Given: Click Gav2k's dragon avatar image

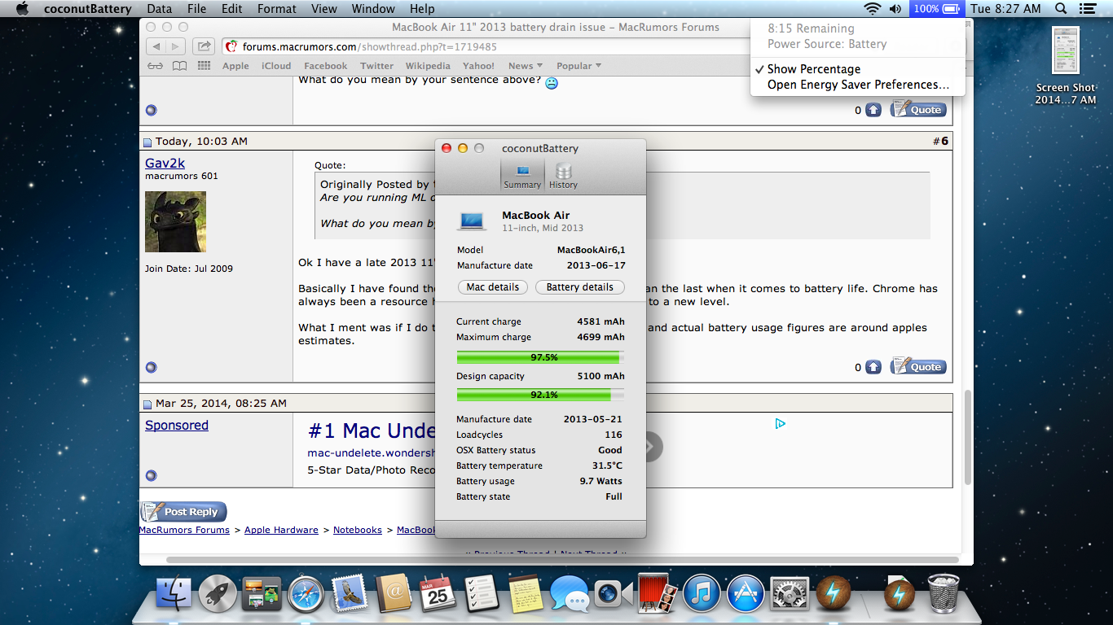Looking at the screenshot, I should (x=175, y=221).
